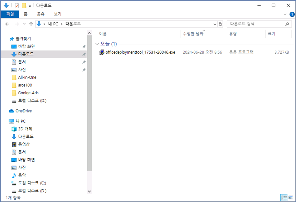The width and height of the screenshot is (296, 202).
Task: Open 로컬 디스크 (D:) under 내 PC
Action: click(32, 191)
